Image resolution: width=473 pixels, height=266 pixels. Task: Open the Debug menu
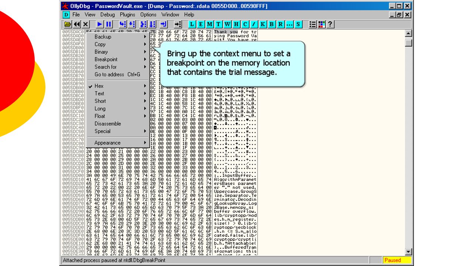[x=108, y=15]
